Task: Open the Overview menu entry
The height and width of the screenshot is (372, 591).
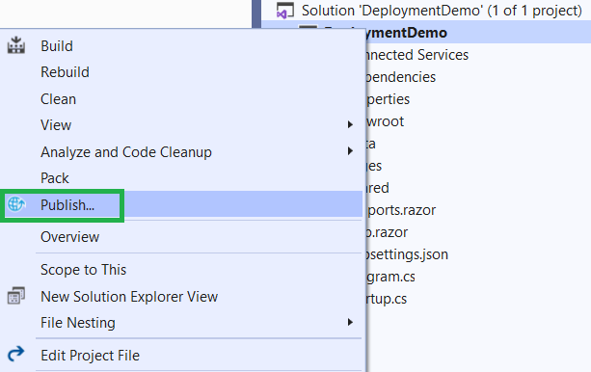Action: click(69, 237)
